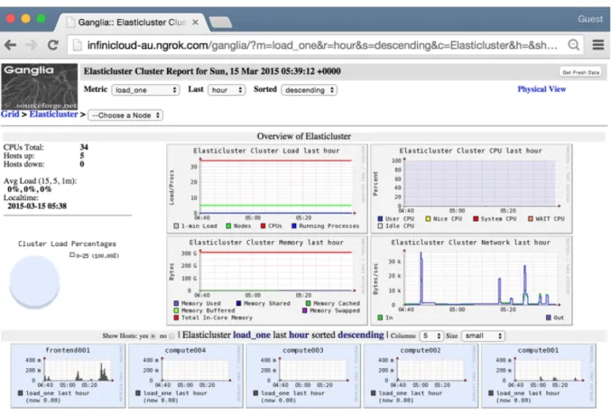
Task: Click 'Elasticluster Cluster Report' title text
Action: pos(212,71)
